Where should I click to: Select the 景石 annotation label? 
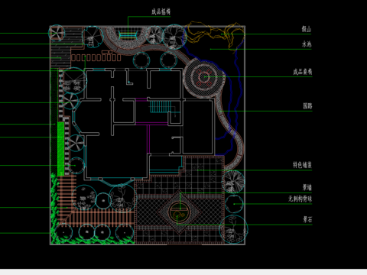point(307,219)
